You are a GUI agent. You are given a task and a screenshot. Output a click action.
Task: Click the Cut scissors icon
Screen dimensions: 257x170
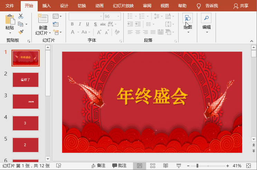pos(21,16)
